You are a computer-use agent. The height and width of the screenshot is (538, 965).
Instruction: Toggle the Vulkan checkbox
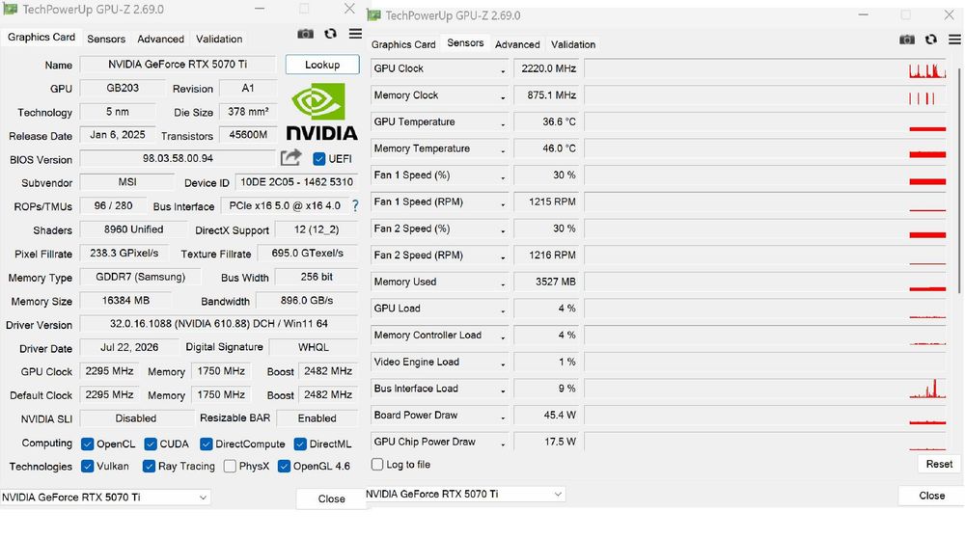88,466
